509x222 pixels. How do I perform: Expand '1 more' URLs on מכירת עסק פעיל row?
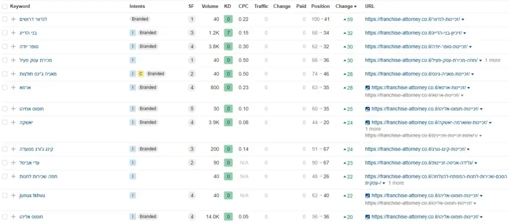pyautogui.click(x=493, y=60)
